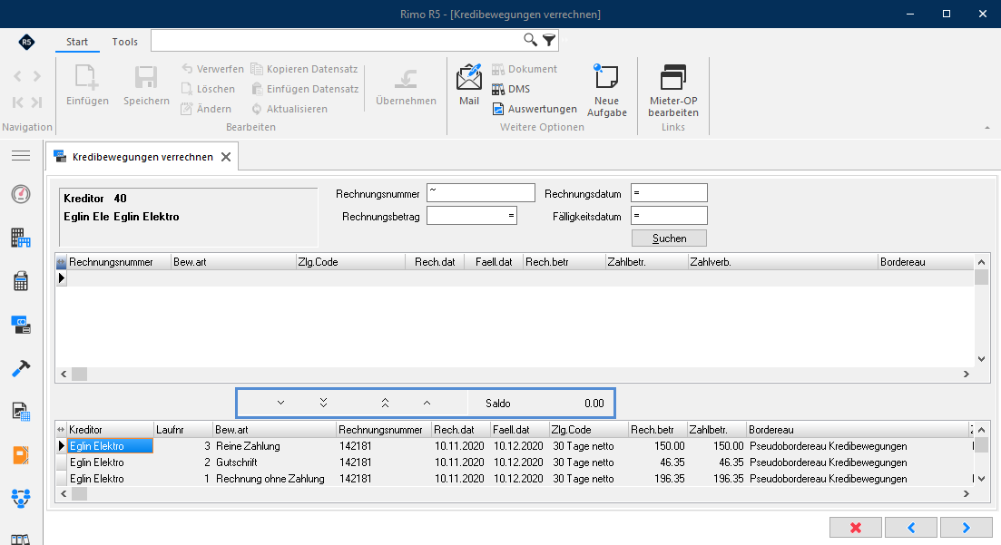1001x545 pixels.
Task: Sort by upper grid Zahlverb. column
Action: point(782,262)
